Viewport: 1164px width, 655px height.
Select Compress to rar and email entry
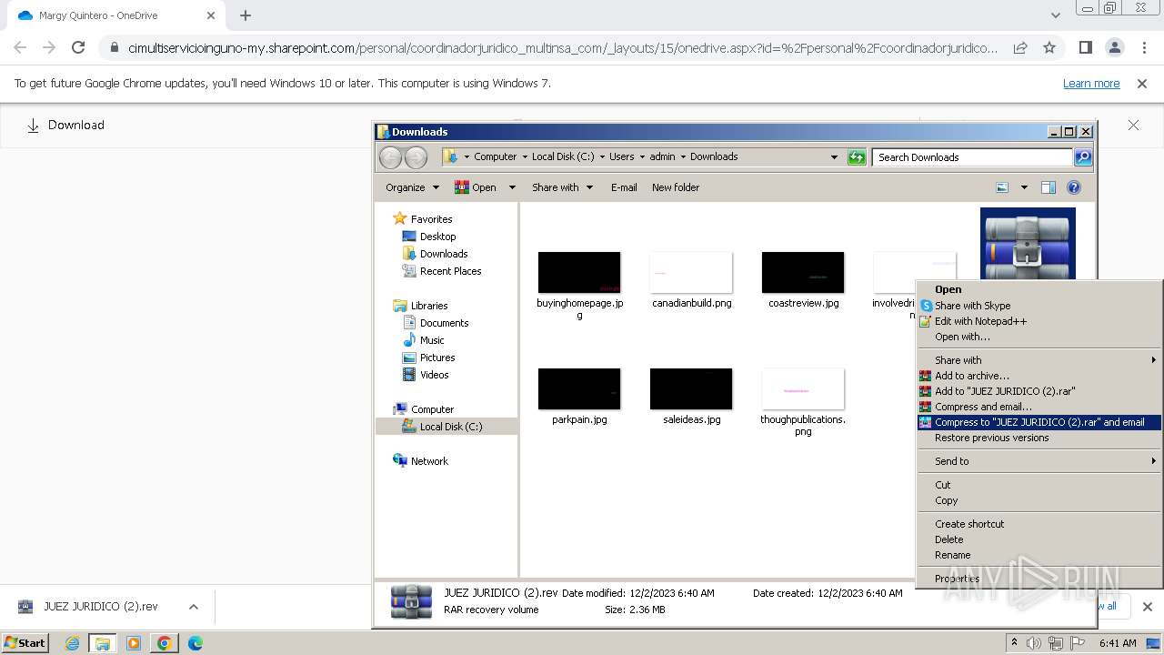click(x=1039, y=422)
